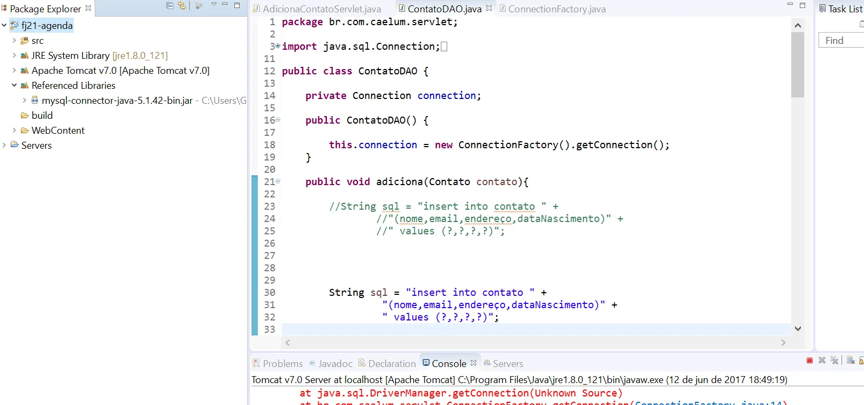Select the Console tab
Viewport: 864px width, 405px height.
pyautogui.click(x=444, y=363)
